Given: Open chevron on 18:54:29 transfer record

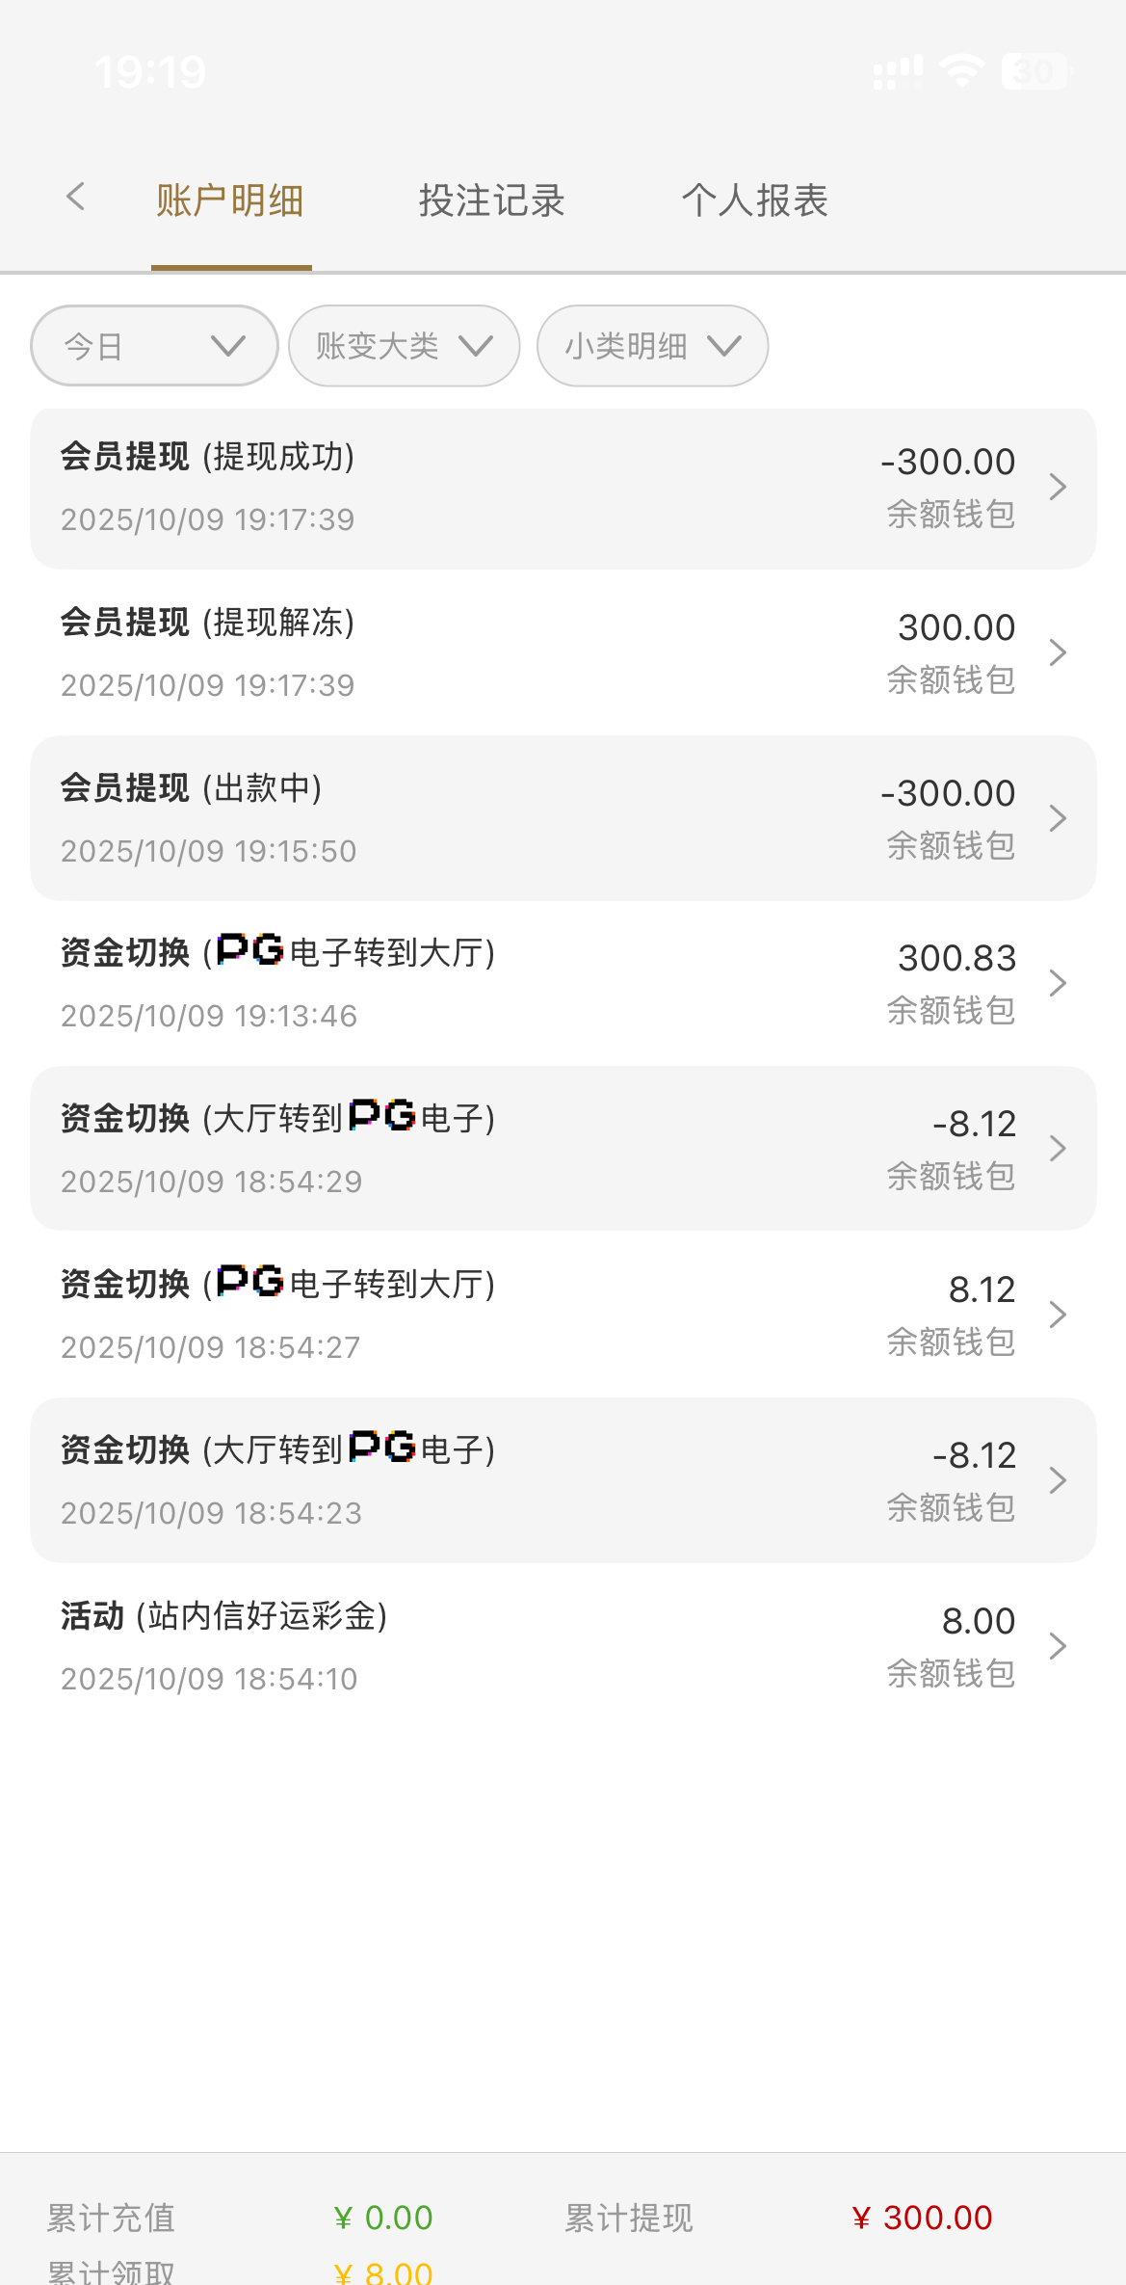Looking at the screenshot, I should point(1058,1149).
